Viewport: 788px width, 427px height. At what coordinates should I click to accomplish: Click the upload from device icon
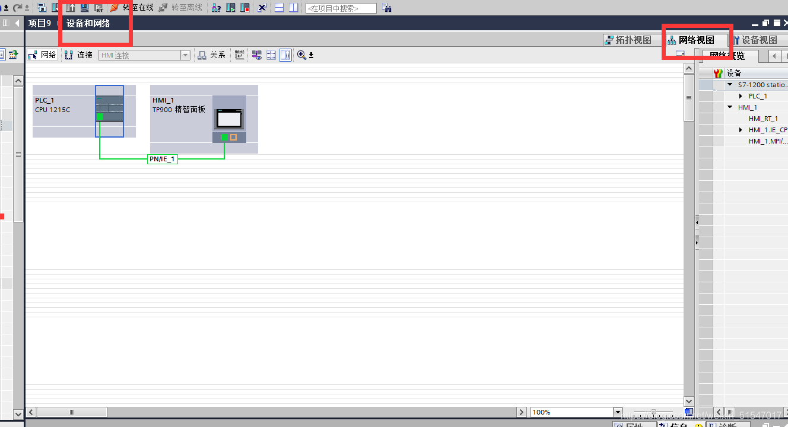pos(71,8)
